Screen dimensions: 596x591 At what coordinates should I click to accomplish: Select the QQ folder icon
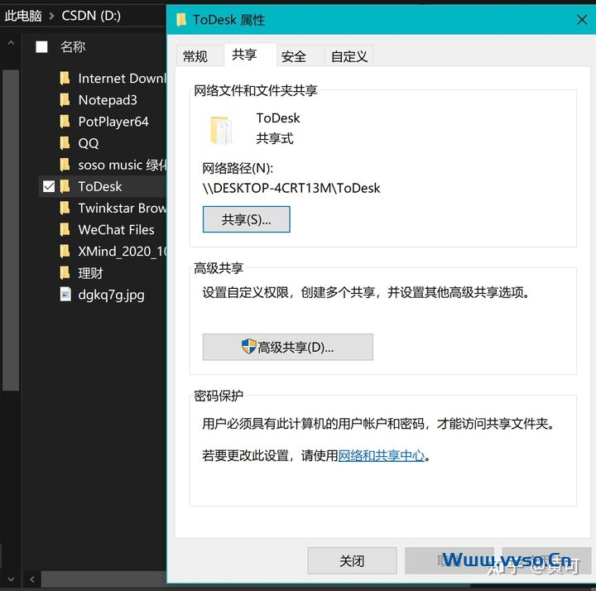(65, 143)
